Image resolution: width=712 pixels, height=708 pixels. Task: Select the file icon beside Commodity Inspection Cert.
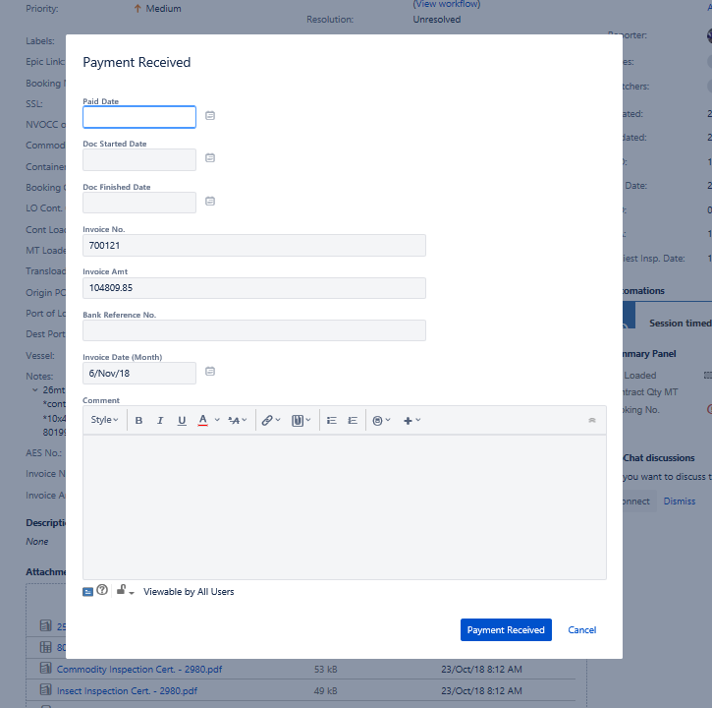coord(45,668)
